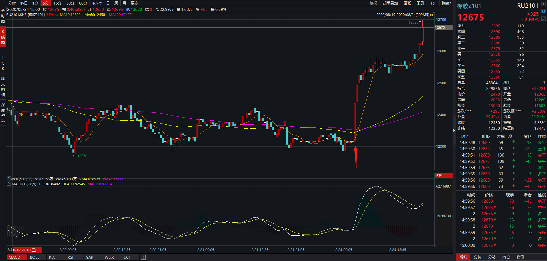The image size is (547, 261).
Task: Switch indicator to CCI
Action: (x=127, y=257)
